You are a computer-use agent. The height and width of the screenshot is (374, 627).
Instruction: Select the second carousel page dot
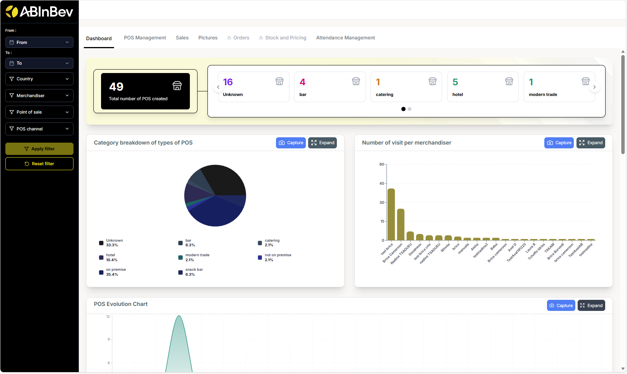pos(410,109)
